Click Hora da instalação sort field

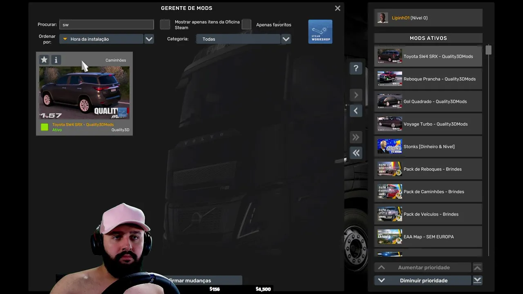pyautogui.click(x=101, y=39)
